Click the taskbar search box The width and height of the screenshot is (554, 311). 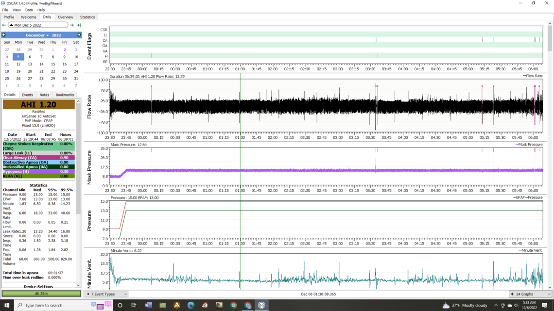pyautogui.click(x=64, y=305)
